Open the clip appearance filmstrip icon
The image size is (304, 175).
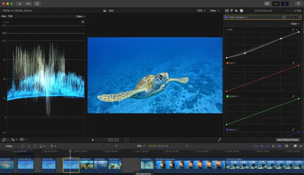click(x=287, y=146)
